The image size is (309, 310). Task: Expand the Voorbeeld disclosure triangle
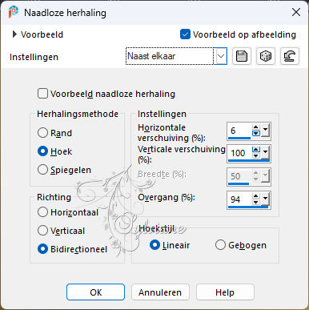pos(14,34)
